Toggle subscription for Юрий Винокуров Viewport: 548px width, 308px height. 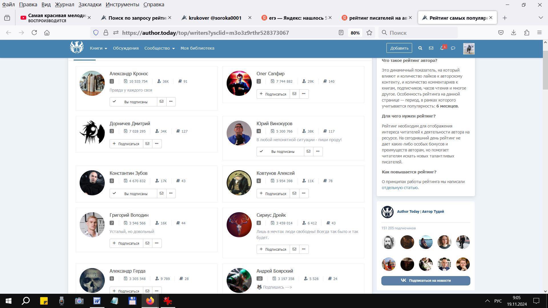(x=280, y=151)
